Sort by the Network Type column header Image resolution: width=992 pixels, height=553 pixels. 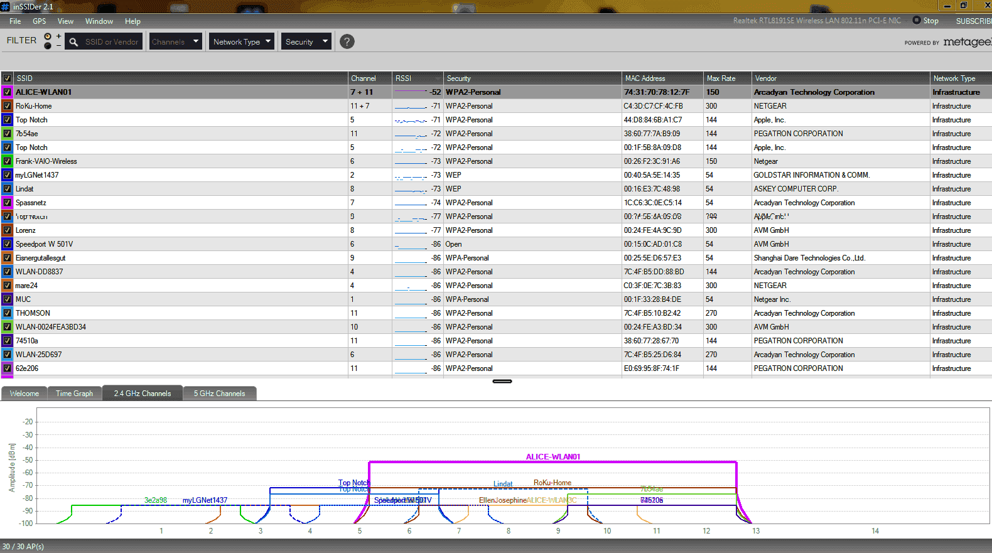961,78
